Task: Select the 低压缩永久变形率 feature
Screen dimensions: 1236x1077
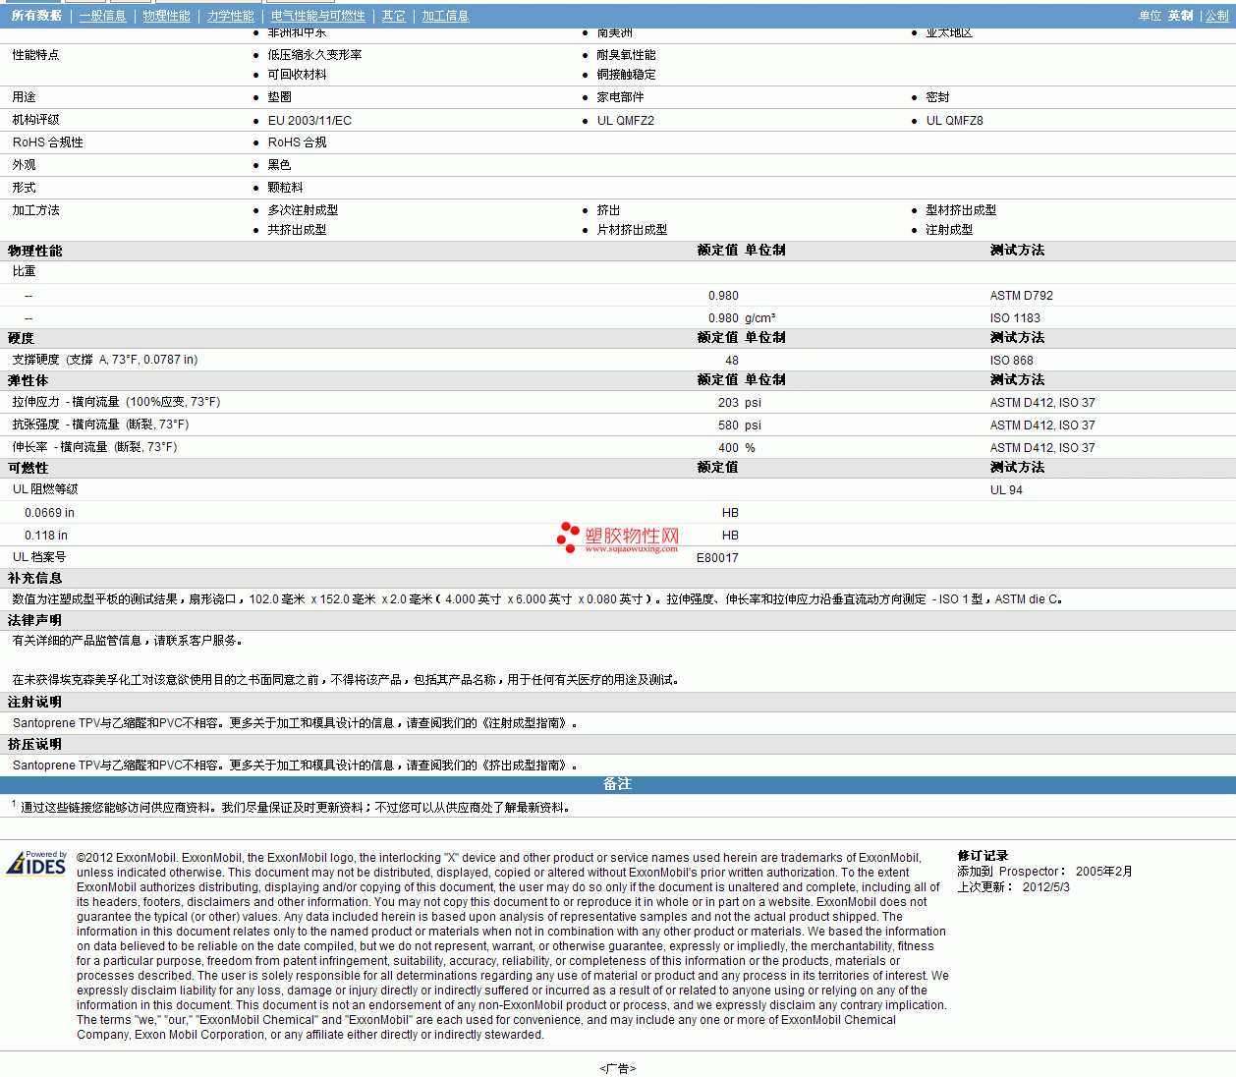Action: (315, 55)
